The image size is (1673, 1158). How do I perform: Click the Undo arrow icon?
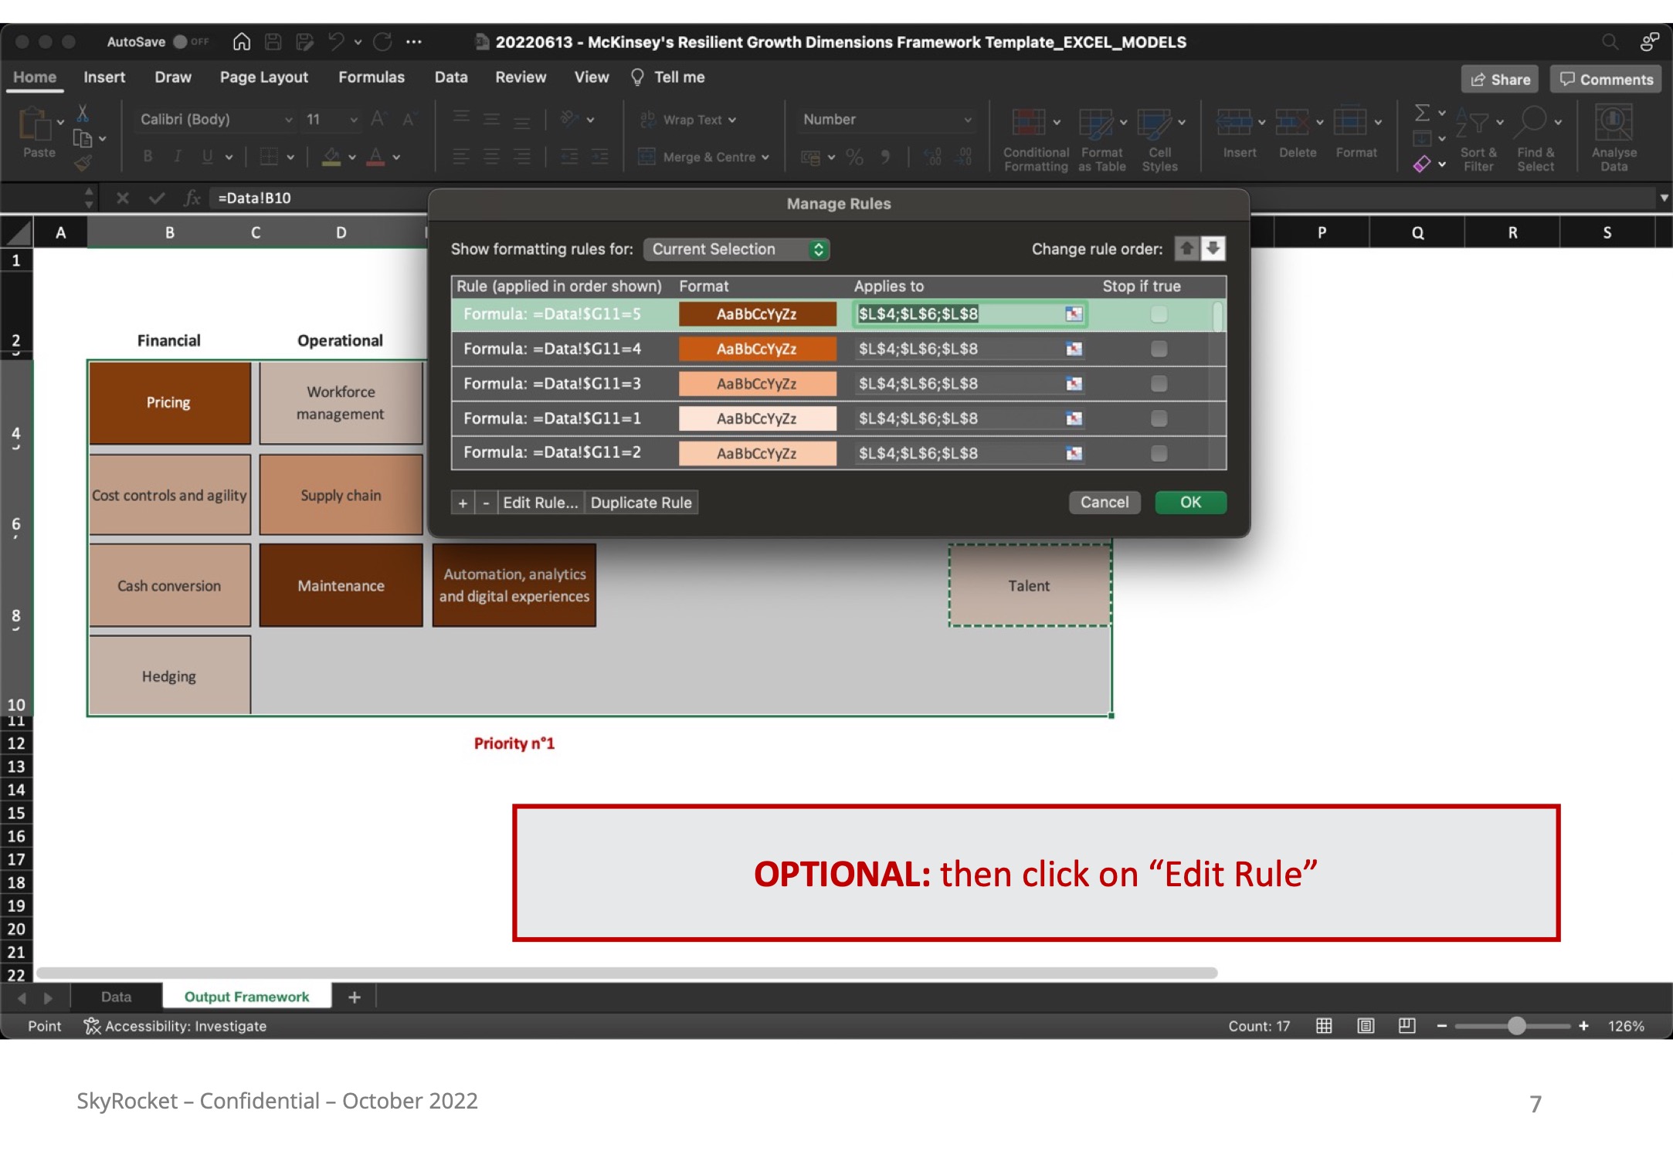point(335,42)
